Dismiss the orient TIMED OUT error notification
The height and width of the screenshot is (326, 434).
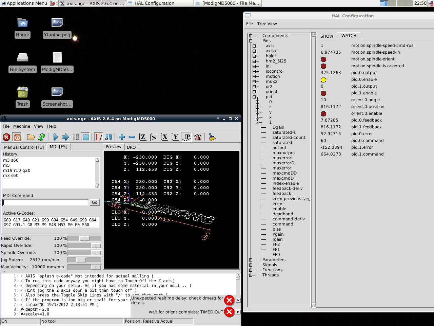pos(238,312)
